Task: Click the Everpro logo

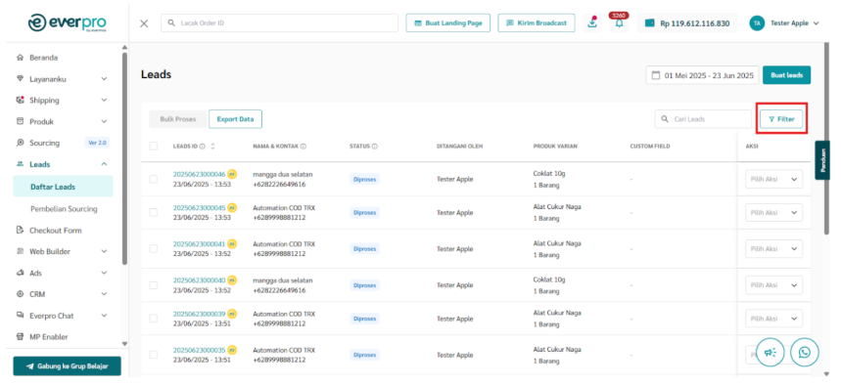Action: (67, 22)
